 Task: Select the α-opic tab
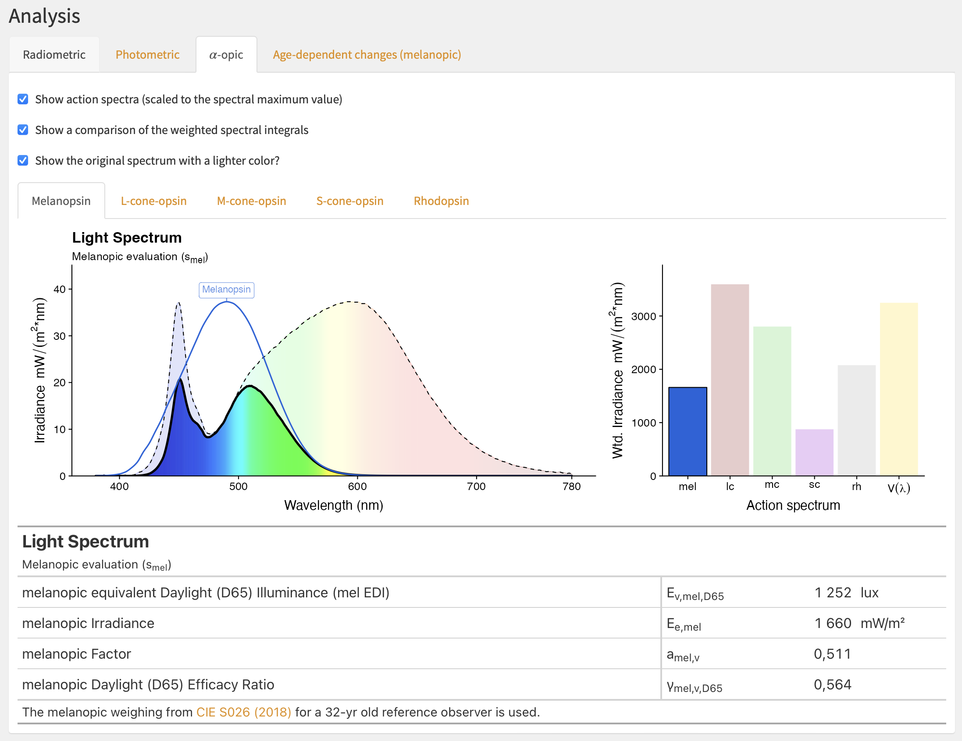tap(226, 54)
